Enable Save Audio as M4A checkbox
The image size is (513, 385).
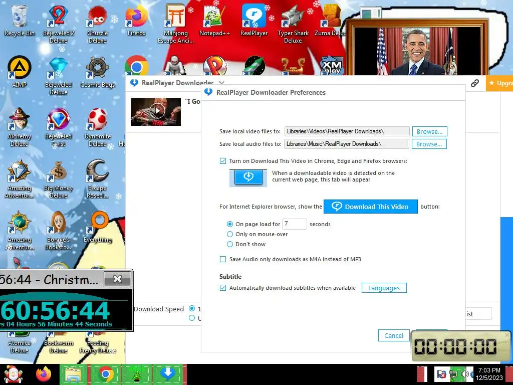click(x=223, y=259)
